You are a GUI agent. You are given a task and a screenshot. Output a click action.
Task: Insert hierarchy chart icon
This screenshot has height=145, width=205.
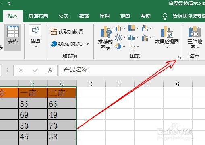[132, 28]
